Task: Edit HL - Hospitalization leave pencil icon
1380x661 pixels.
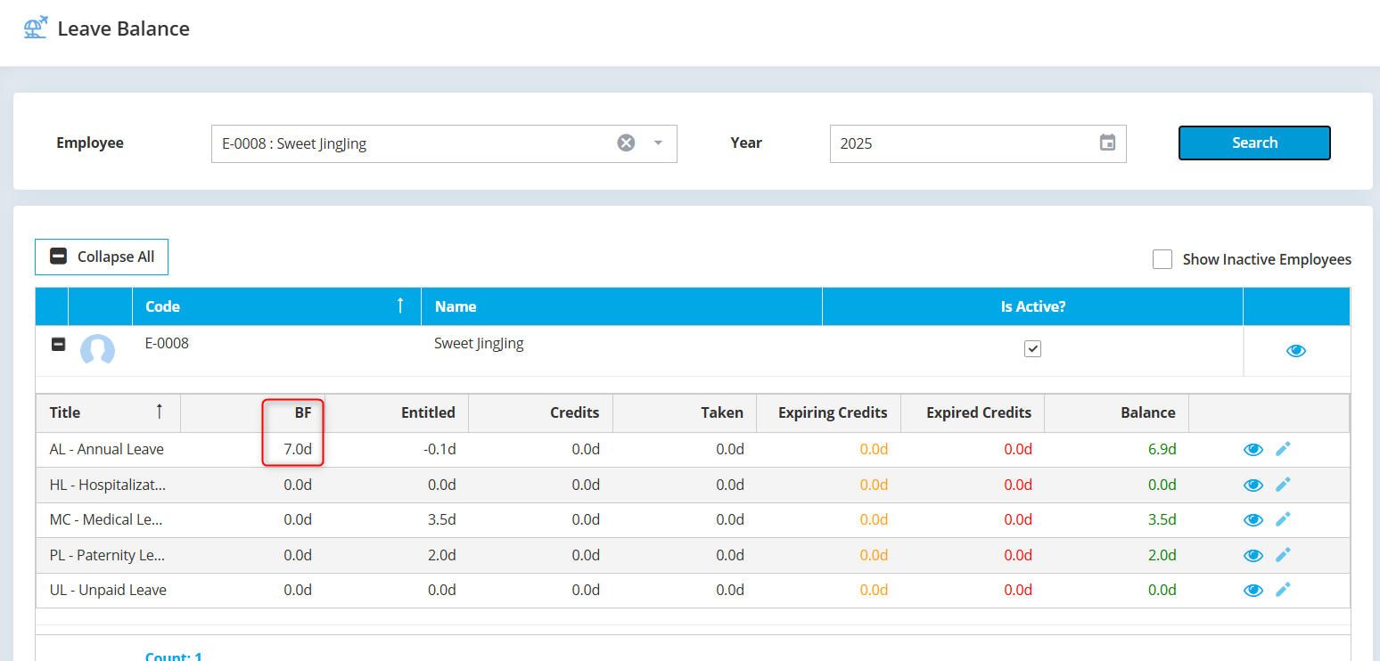Action: (x=1283, y=485)
